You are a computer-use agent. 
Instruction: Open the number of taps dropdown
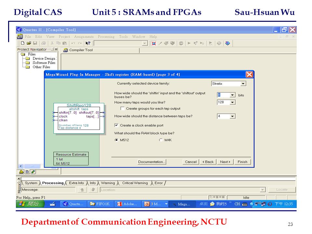point(232,102)
